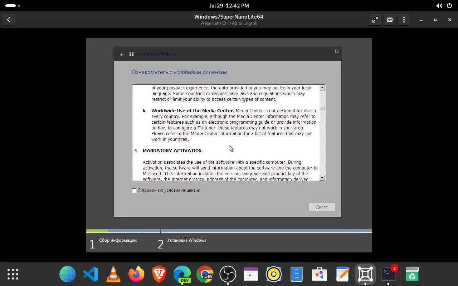Click the Activities pill at top-left

pos(13,6)
